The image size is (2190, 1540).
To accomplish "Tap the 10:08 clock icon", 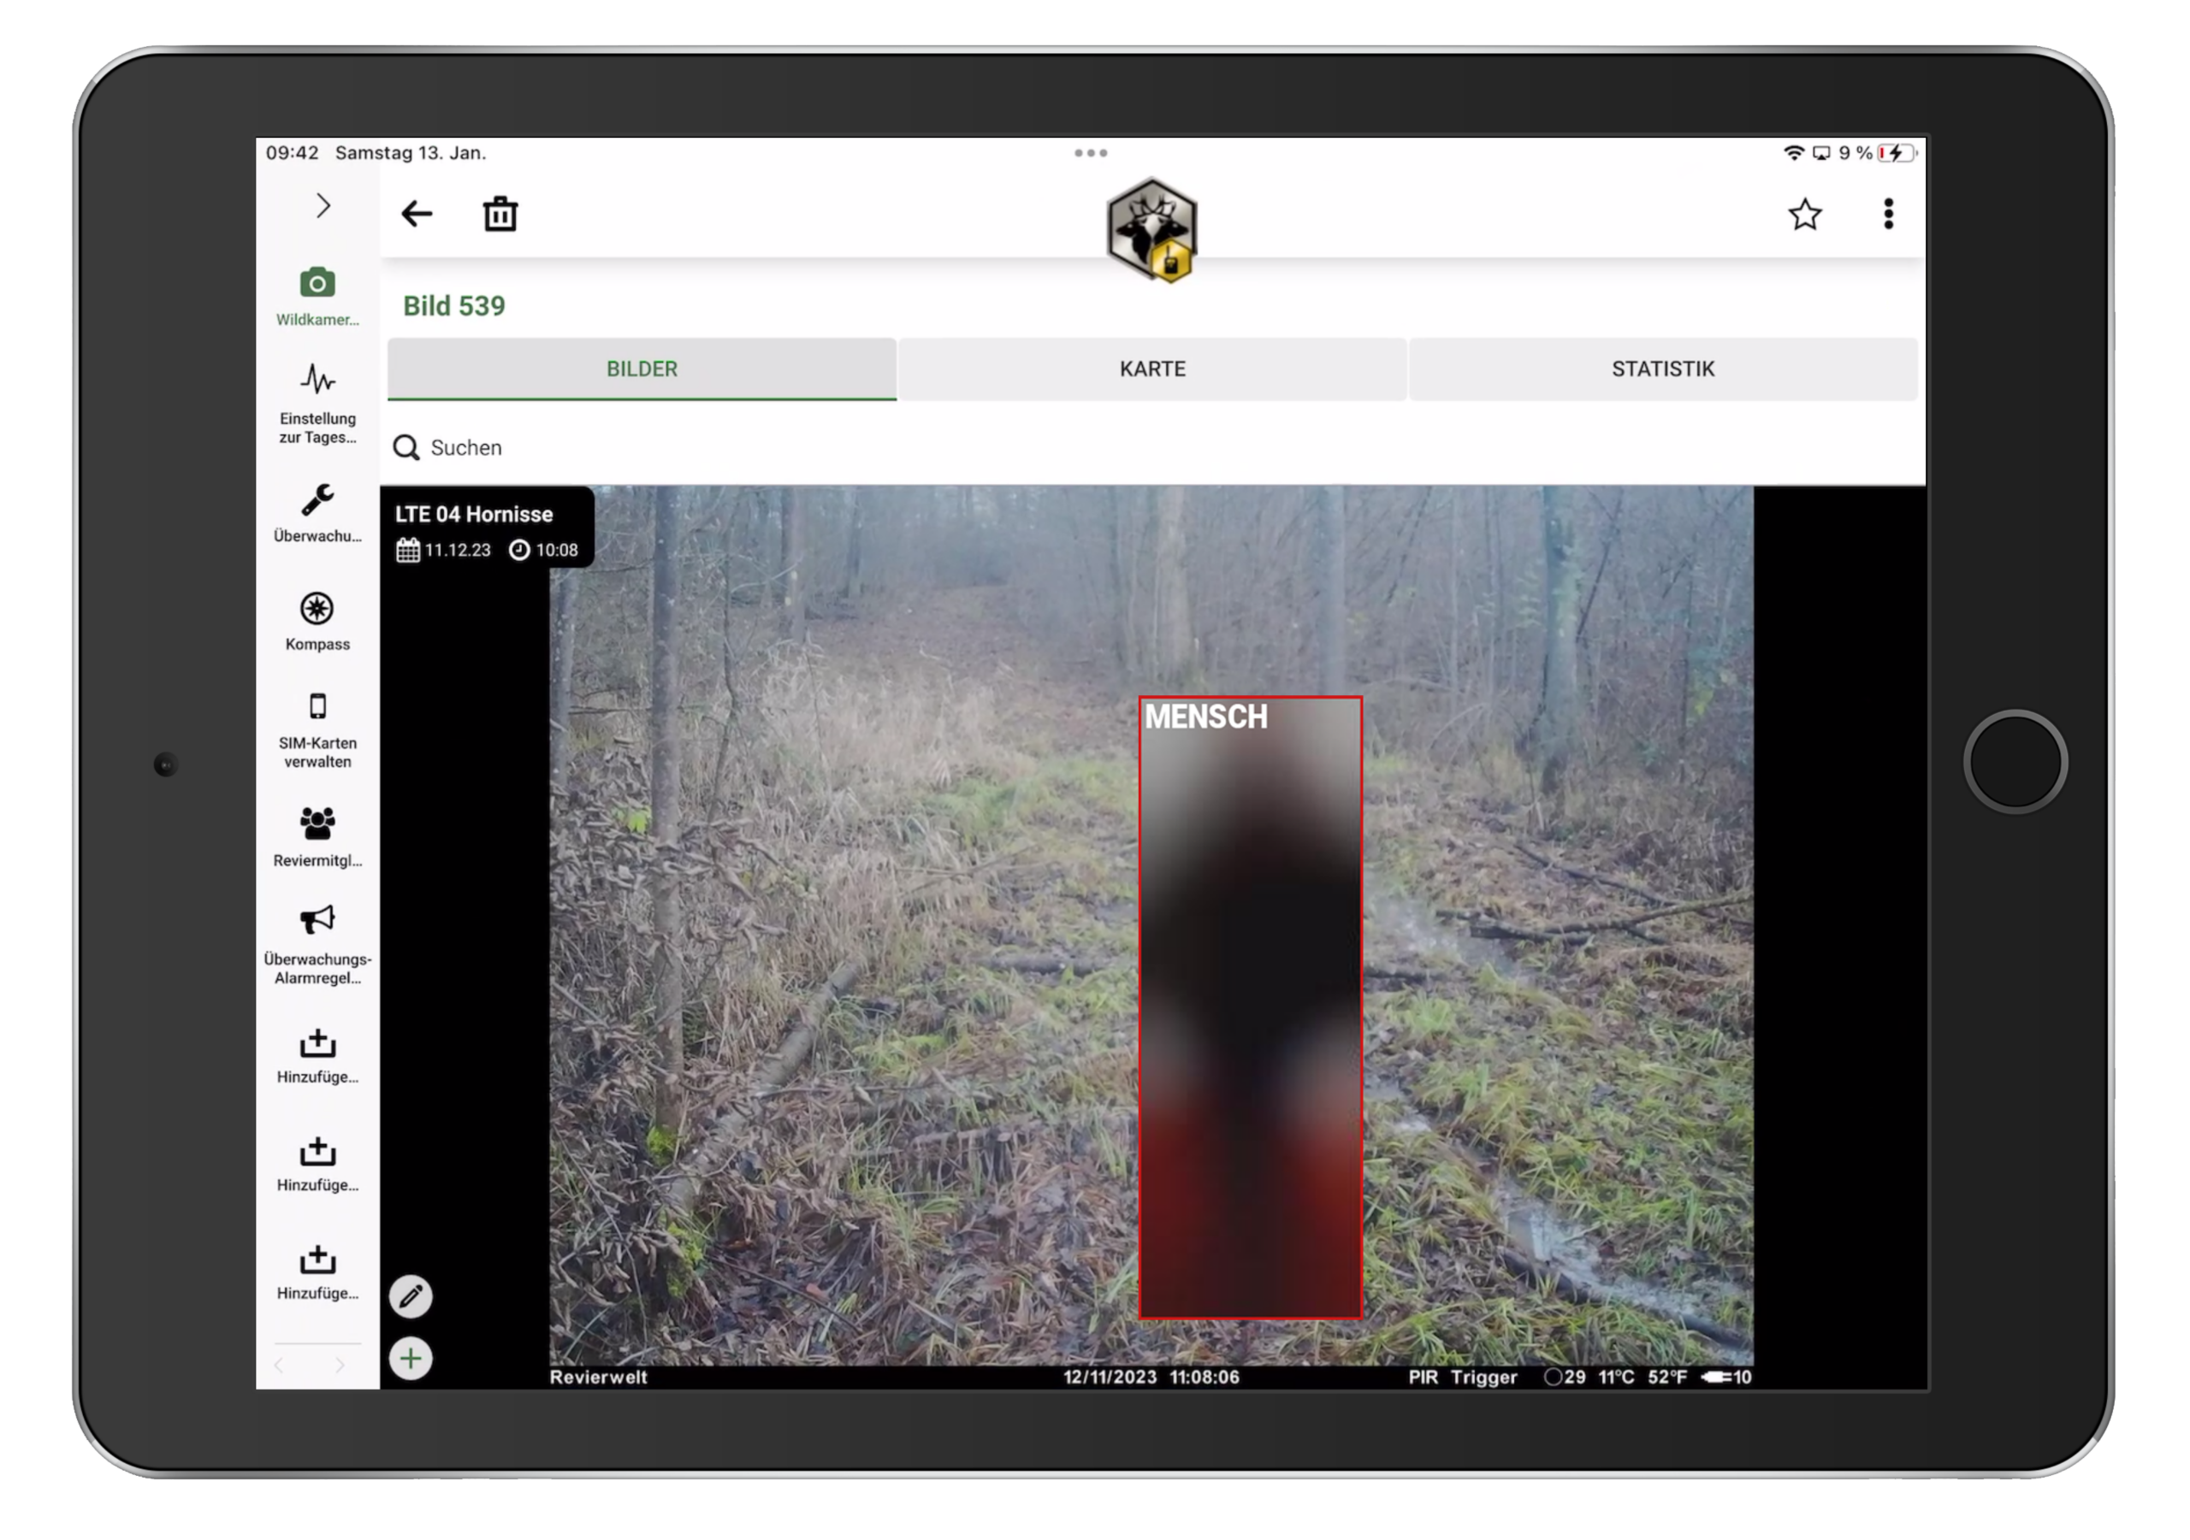I will (x=519, y=550).
